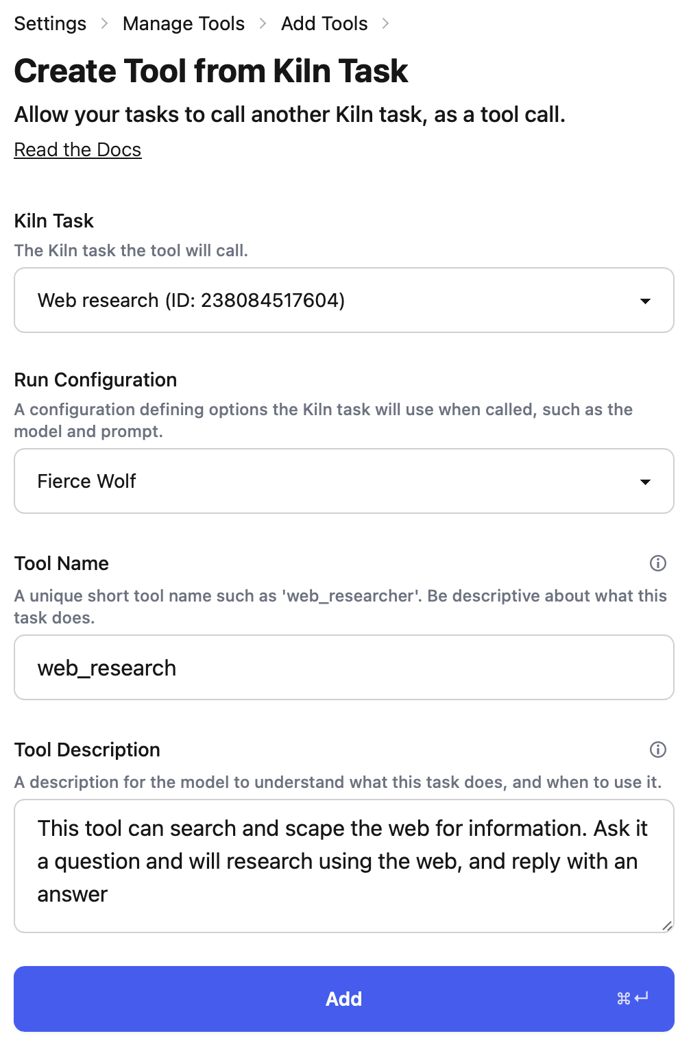Return to Add Tools breadcrumb page
This screenshot has height=1051, width=691.
click(324, 23)
